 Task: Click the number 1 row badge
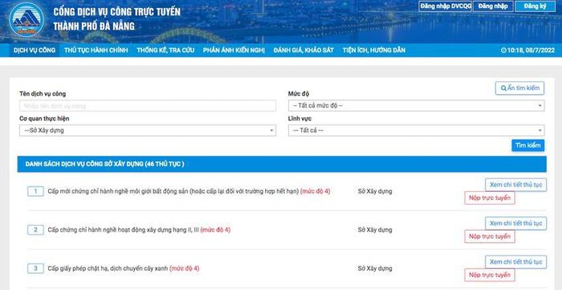(x=35, y=191)
